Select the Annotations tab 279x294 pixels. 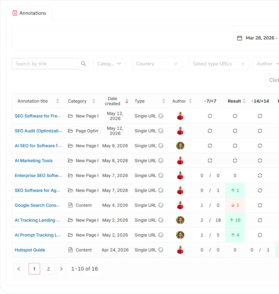click(29, 13)
